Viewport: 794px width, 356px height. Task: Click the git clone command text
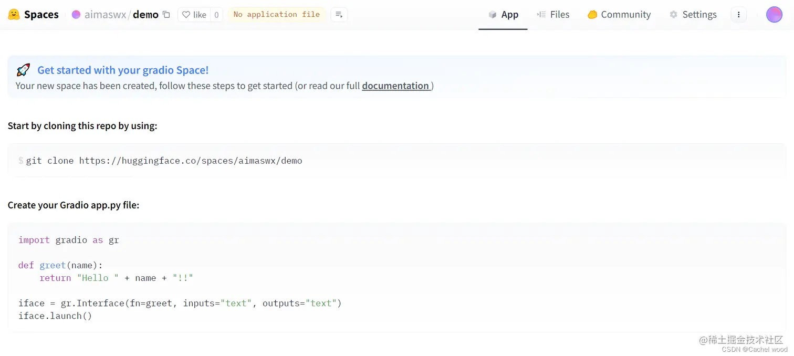[164, 161]
